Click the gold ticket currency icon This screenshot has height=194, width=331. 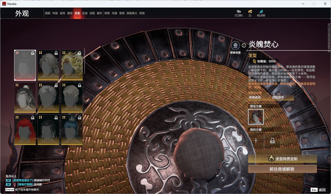(250, 11)
